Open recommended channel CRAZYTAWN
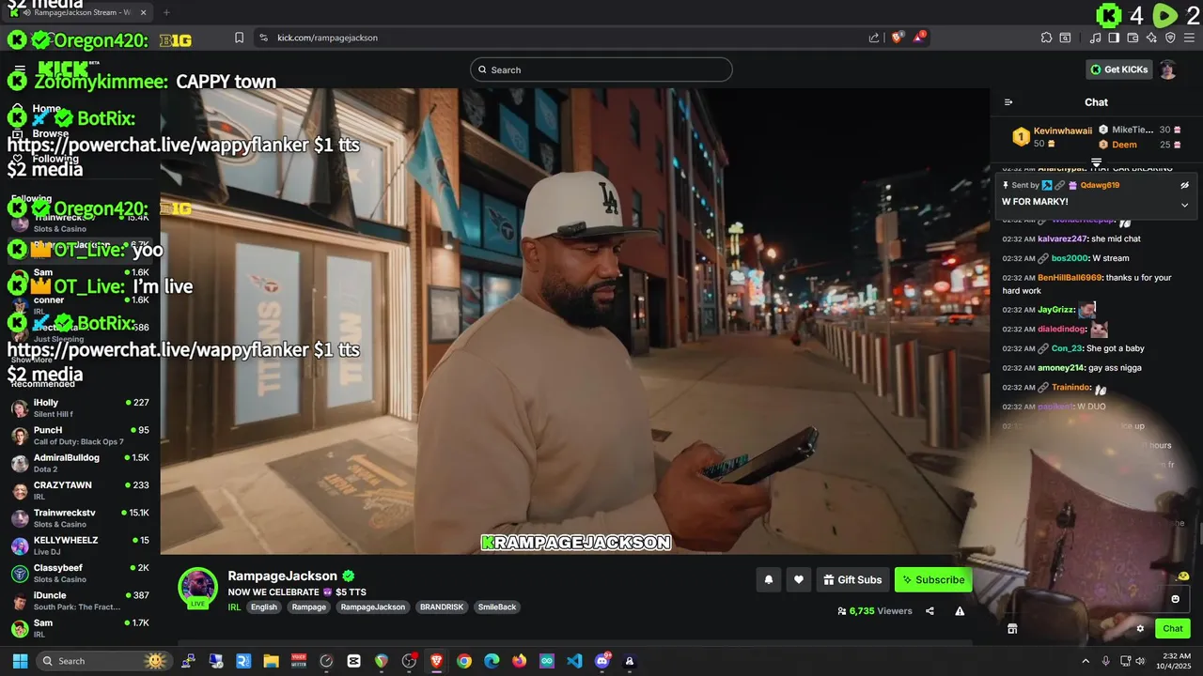The image size is (1203, 676). coord(80,490)
